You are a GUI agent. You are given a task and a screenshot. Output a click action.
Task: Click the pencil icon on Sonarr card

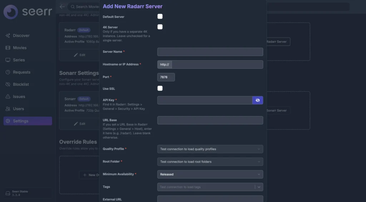click(76, 124)
